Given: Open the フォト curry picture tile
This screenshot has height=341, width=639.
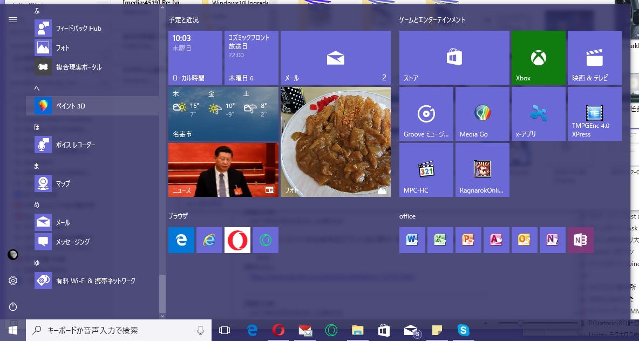Looking at the screenshot, I should click(336, 142).
